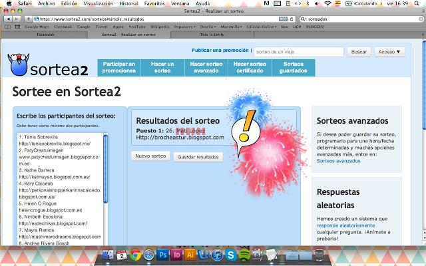The height and width of the screenshot is (266, 426).
Task: Open the Diseño bookmarks dropdown
Action: 208,27
